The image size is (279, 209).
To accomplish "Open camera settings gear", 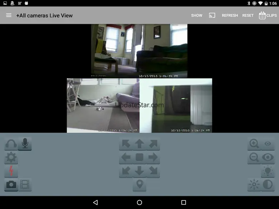I will click(11, 158).
